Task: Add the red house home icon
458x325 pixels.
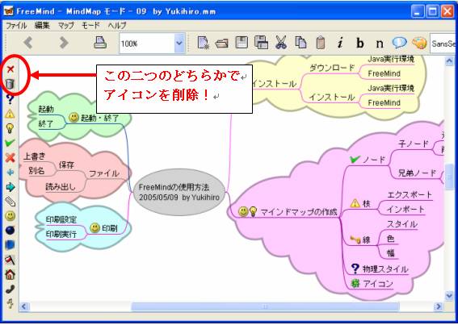Action: coord(10,274)
